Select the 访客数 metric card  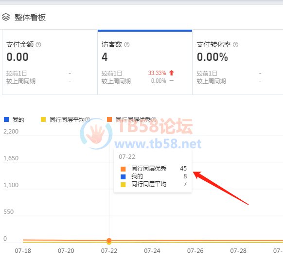click(145, 62)
